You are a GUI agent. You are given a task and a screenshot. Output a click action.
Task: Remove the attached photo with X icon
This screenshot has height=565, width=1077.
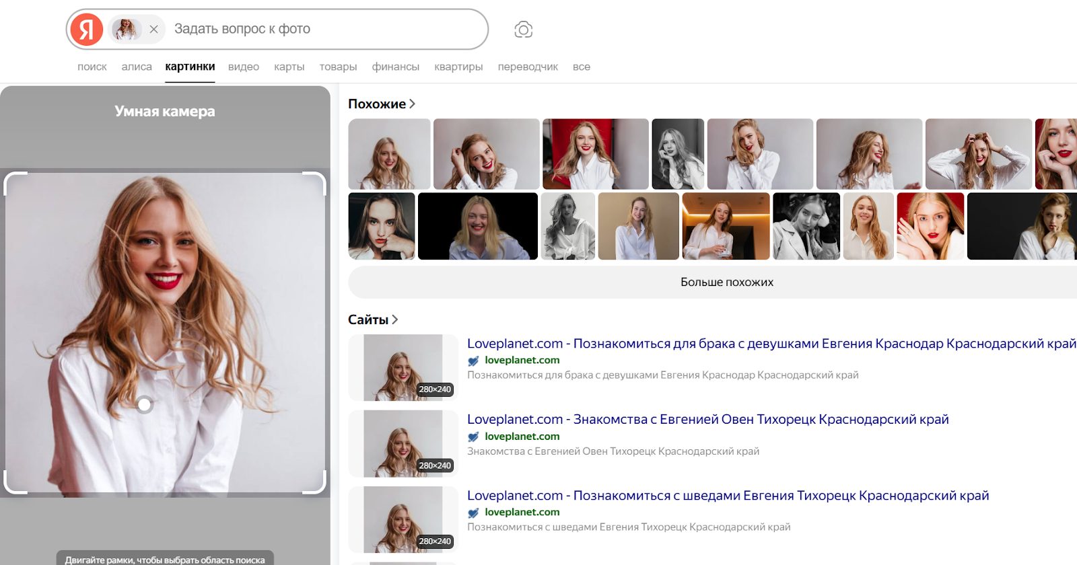(153, 30)
